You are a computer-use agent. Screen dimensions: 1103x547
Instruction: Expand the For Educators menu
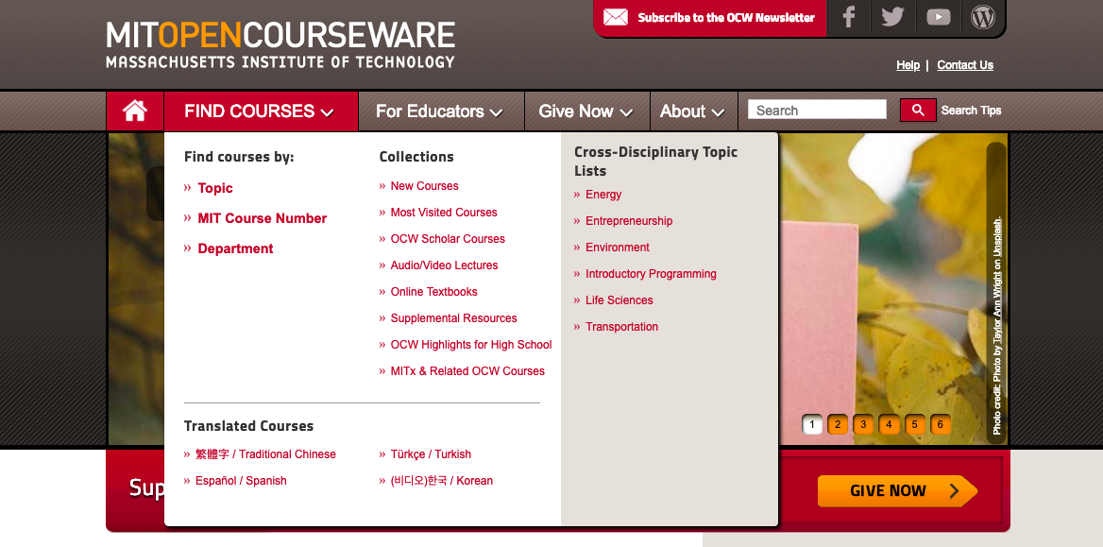tap(440, 111)
